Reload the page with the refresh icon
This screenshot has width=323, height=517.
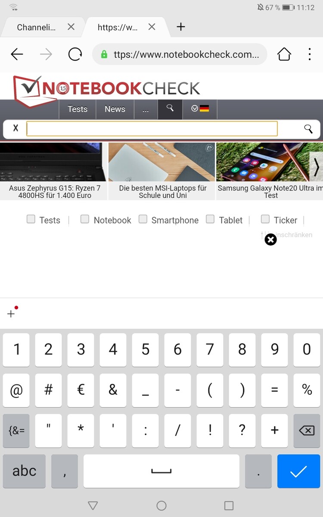pos(75,54)
